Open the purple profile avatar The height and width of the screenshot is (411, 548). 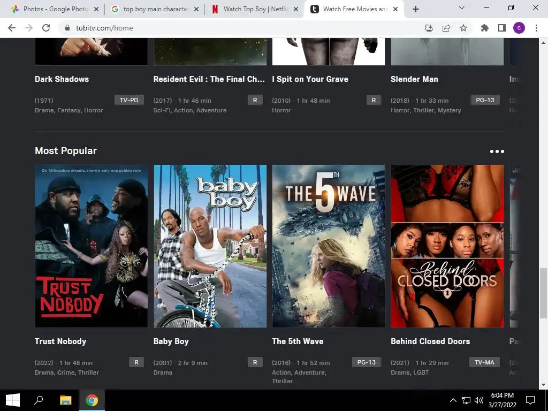[519, 28]
